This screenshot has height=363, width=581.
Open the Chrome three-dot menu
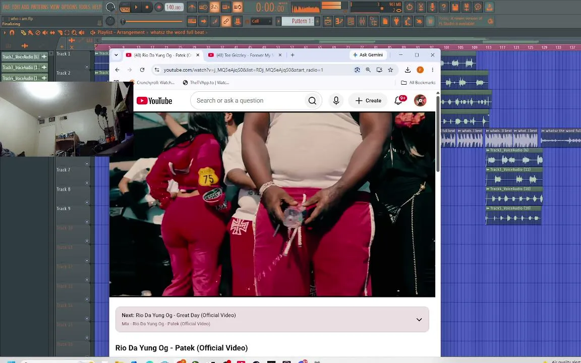point(432,70)
